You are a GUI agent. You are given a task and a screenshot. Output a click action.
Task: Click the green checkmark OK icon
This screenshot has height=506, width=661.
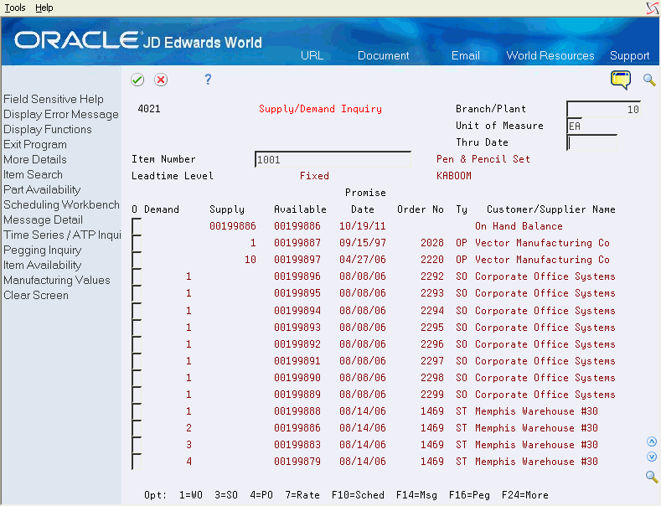point(137,80)
